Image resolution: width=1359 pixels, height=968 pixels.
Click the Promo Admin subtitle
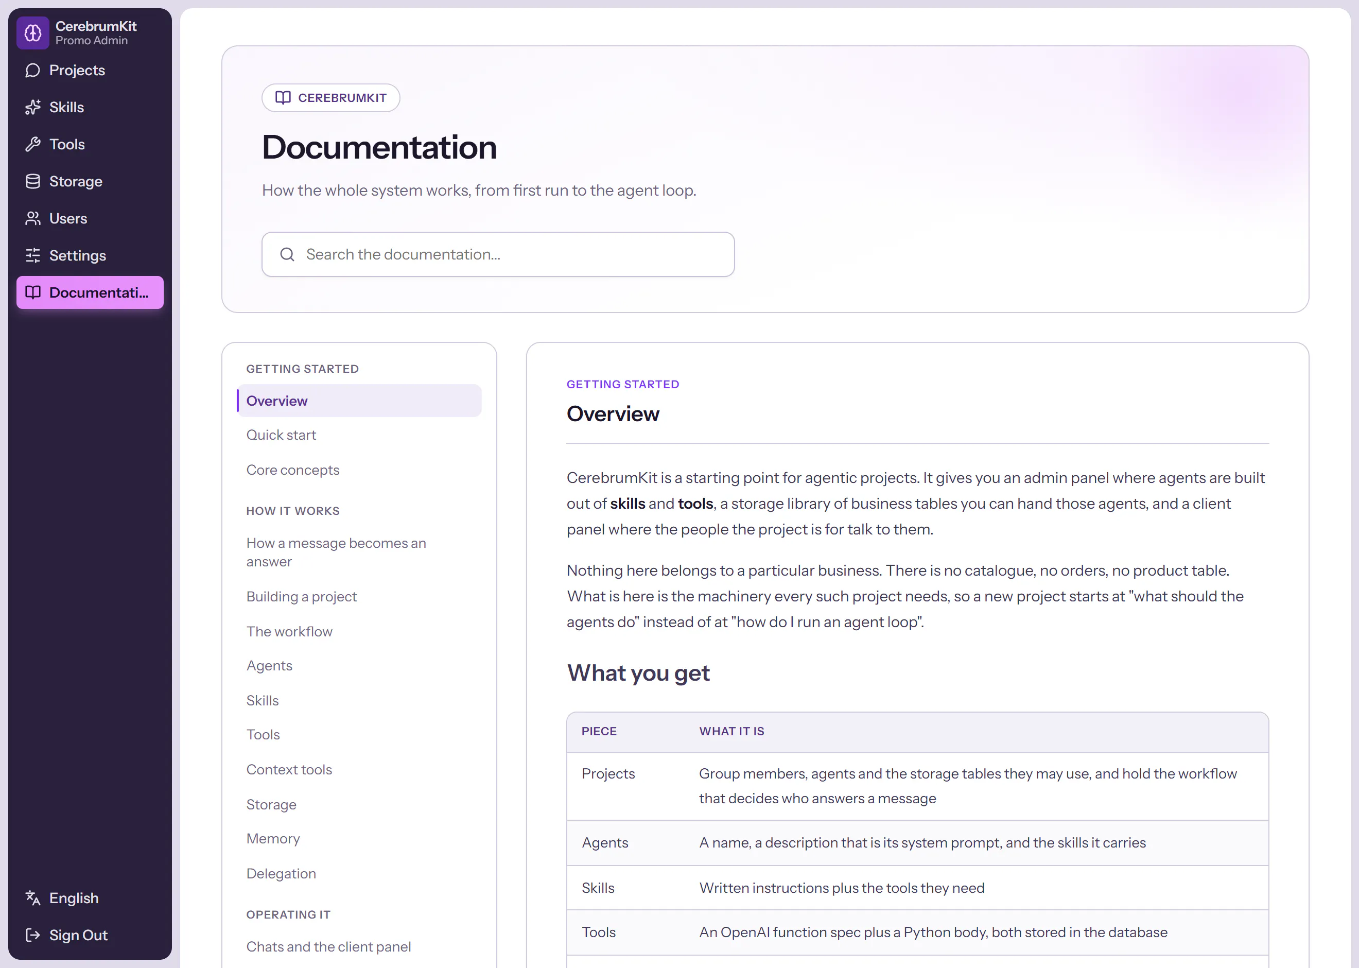tap(92, 41)
